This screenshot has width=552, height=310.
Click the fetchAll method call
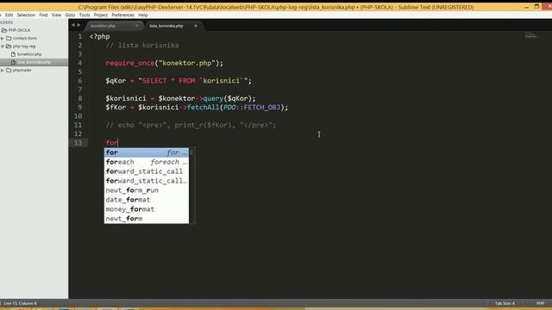pos(204,107)
